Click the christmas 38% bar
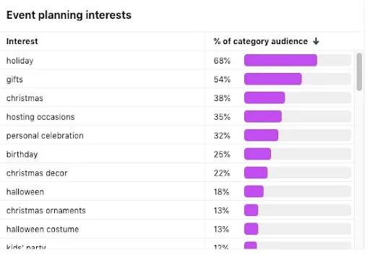This screenshot has height=273, width=370. (264, 97)
